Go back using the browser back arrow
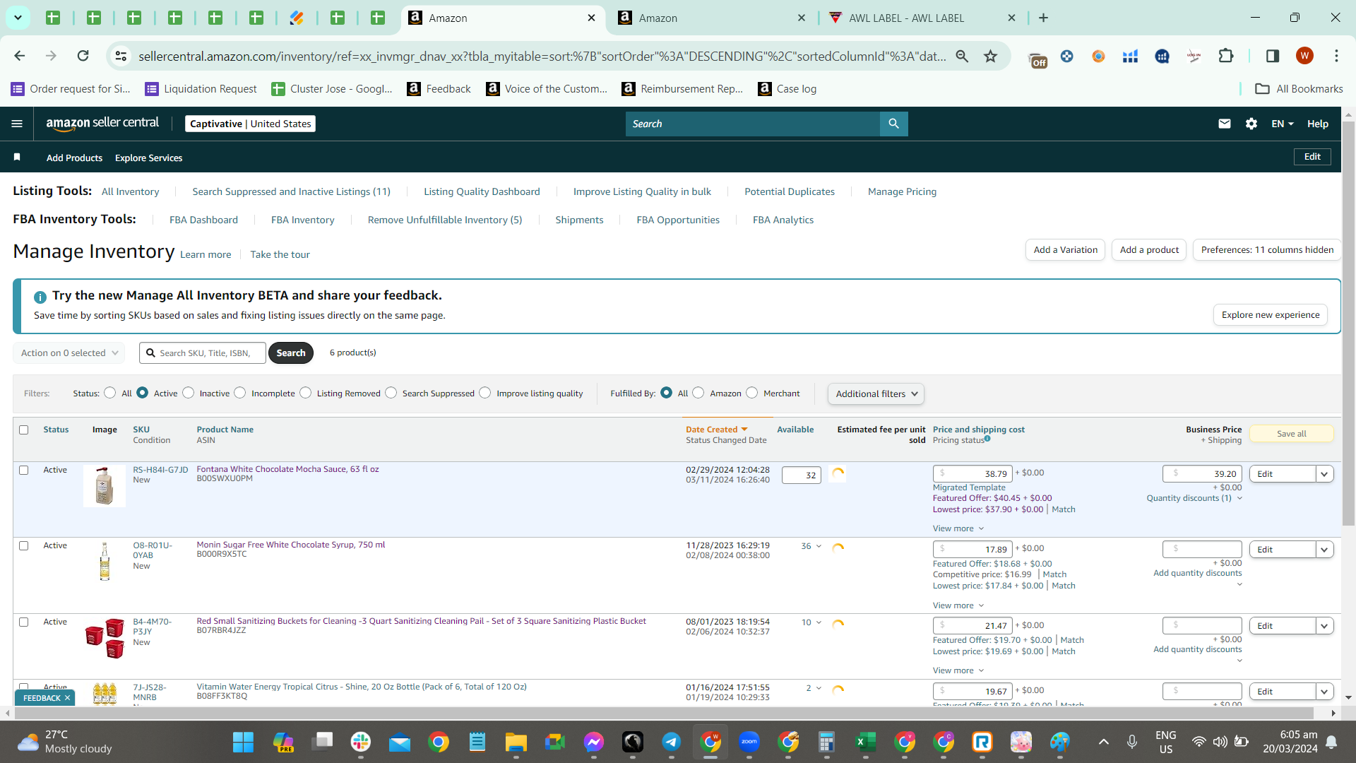1356x763 pixels. 20,56
